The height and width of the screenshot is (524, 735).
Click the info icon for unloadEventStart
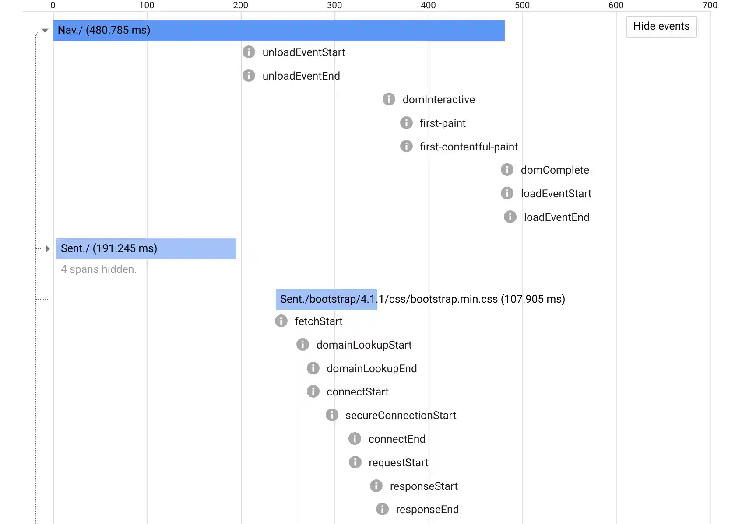pyautogui.click(x=249, y=52)
